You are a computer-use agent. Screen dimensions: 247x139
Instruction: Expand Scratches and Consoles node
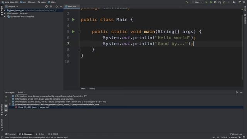5,17
